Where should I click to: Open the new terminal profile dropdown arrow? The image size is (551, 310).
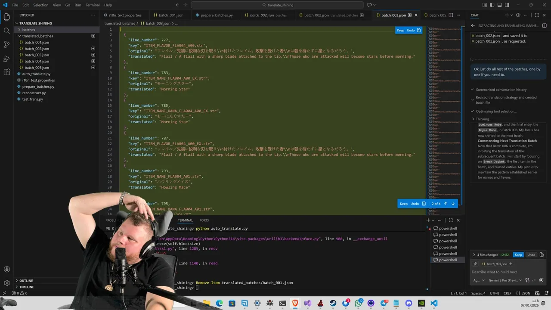point(433,220)
